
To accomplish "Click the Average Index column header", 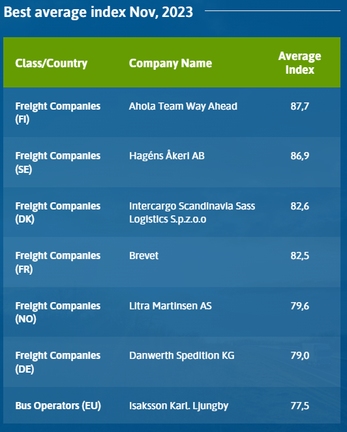I will (x=299, y=63).
